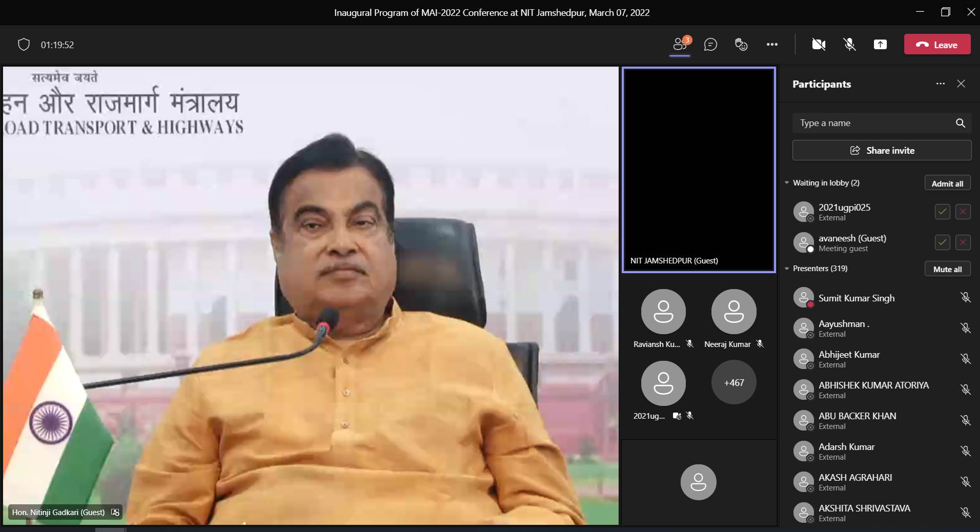Select ABHISHEK KUMAR ATORIYA participant name
980x532 pixels.
(x=873, y=385)
